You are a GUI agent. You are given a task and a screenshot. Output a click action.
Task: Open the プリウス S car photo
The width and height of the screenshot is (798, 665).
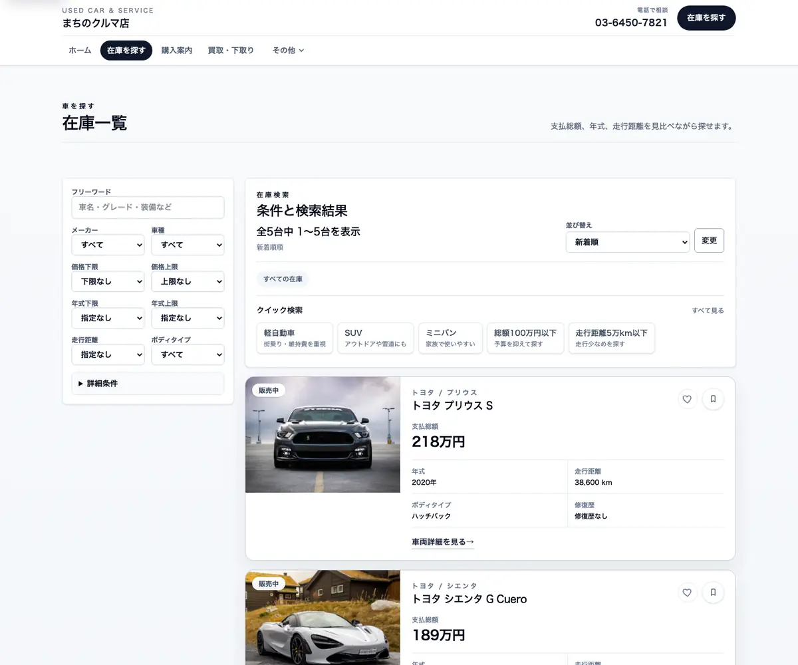(323, 435)
